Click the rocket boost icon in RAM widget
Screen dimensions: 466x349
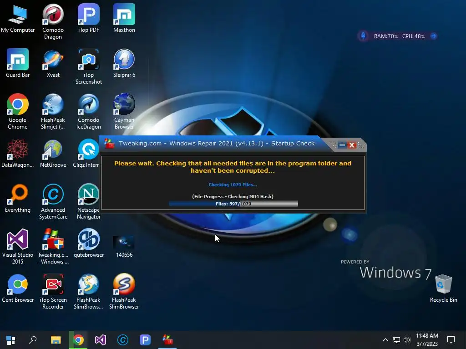363,36
